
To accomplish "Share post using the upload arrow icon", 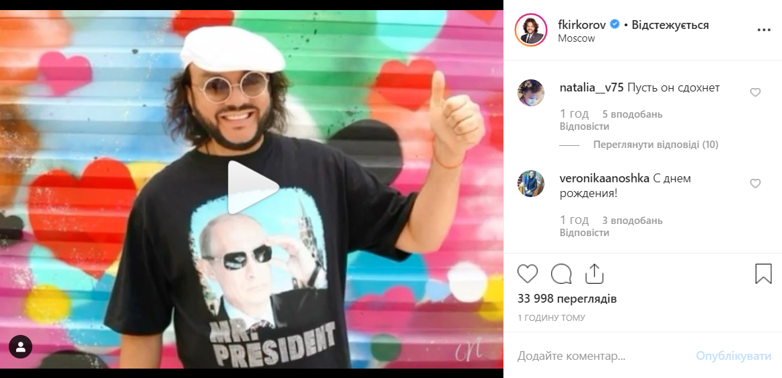I will click(x=594, y=274).
